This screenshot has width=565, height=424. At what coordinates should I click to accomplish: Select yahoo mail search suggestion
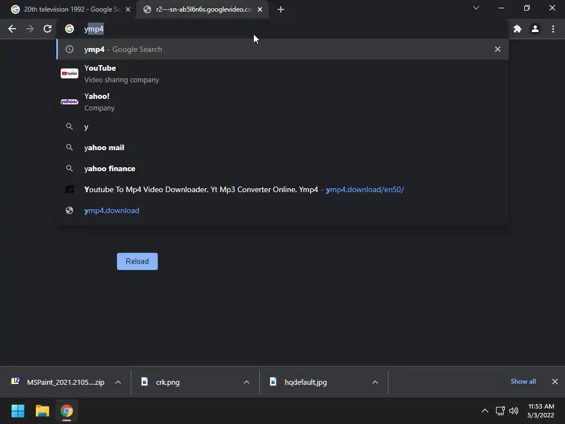(283, 148)
